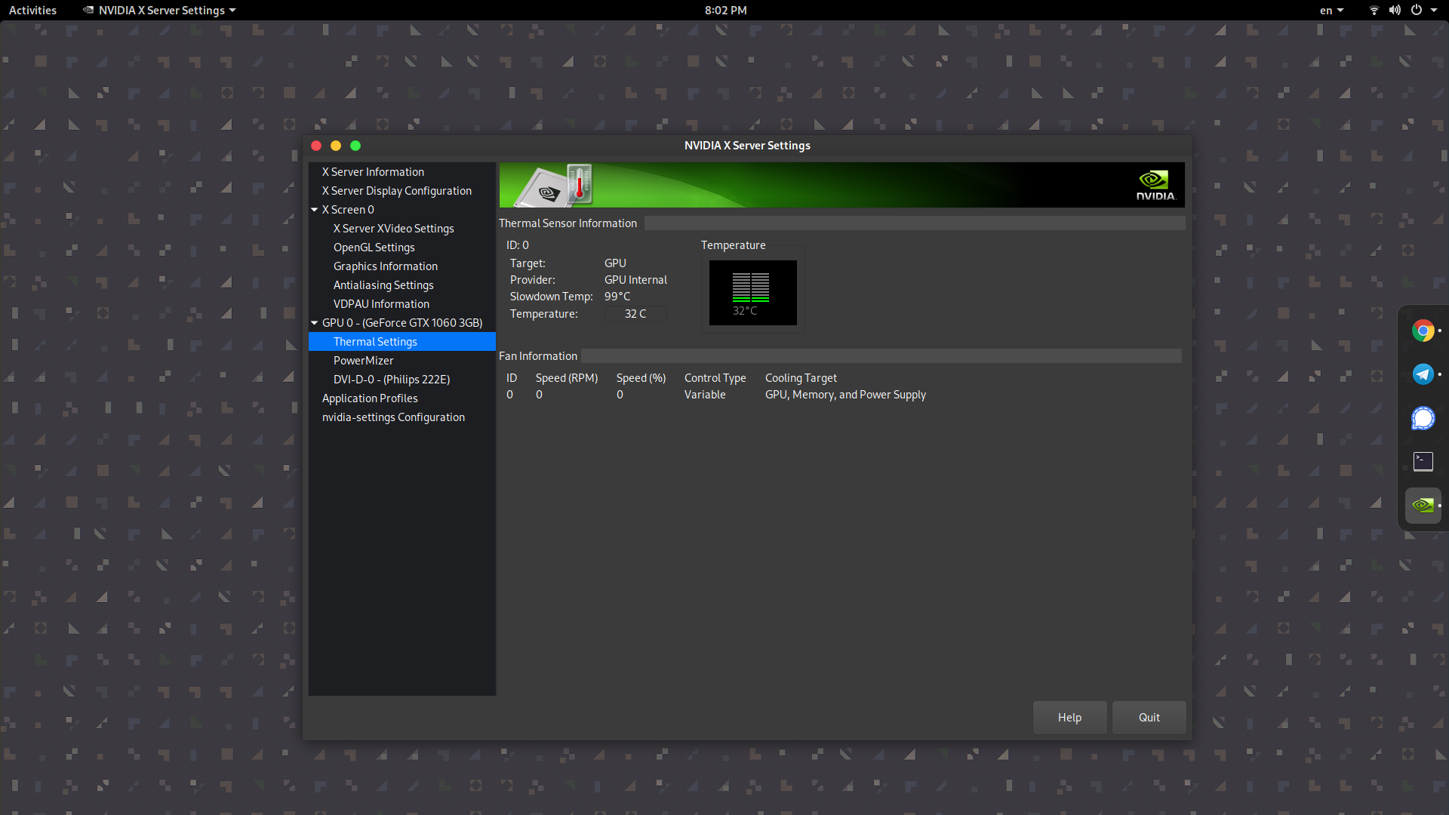
Task: Collapse the GPU 0 GeForce GTX 1060 node
Action: coord(314,323)
